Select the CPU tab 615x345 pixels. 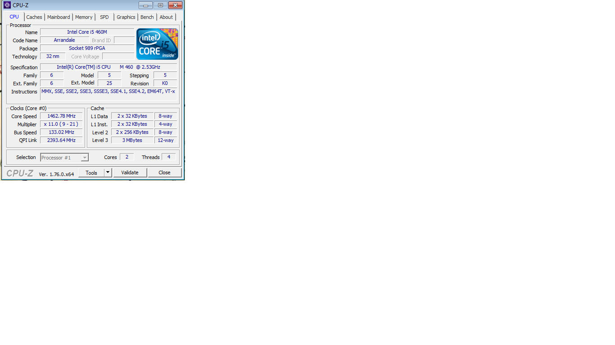[14, 17]
